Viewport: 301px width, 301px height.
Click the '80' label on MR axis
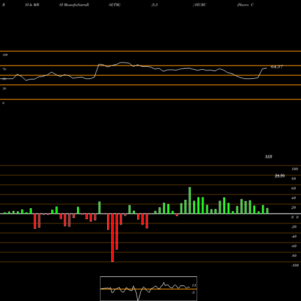(294, 179)
